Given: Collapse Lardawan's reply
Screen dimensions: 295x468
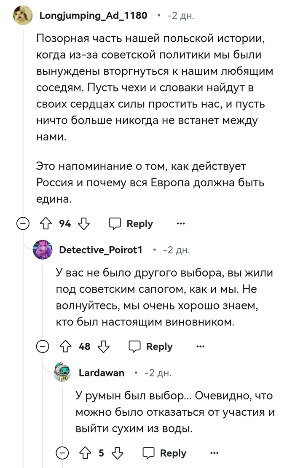Looking at the screenshot, I should coord(62,453).
